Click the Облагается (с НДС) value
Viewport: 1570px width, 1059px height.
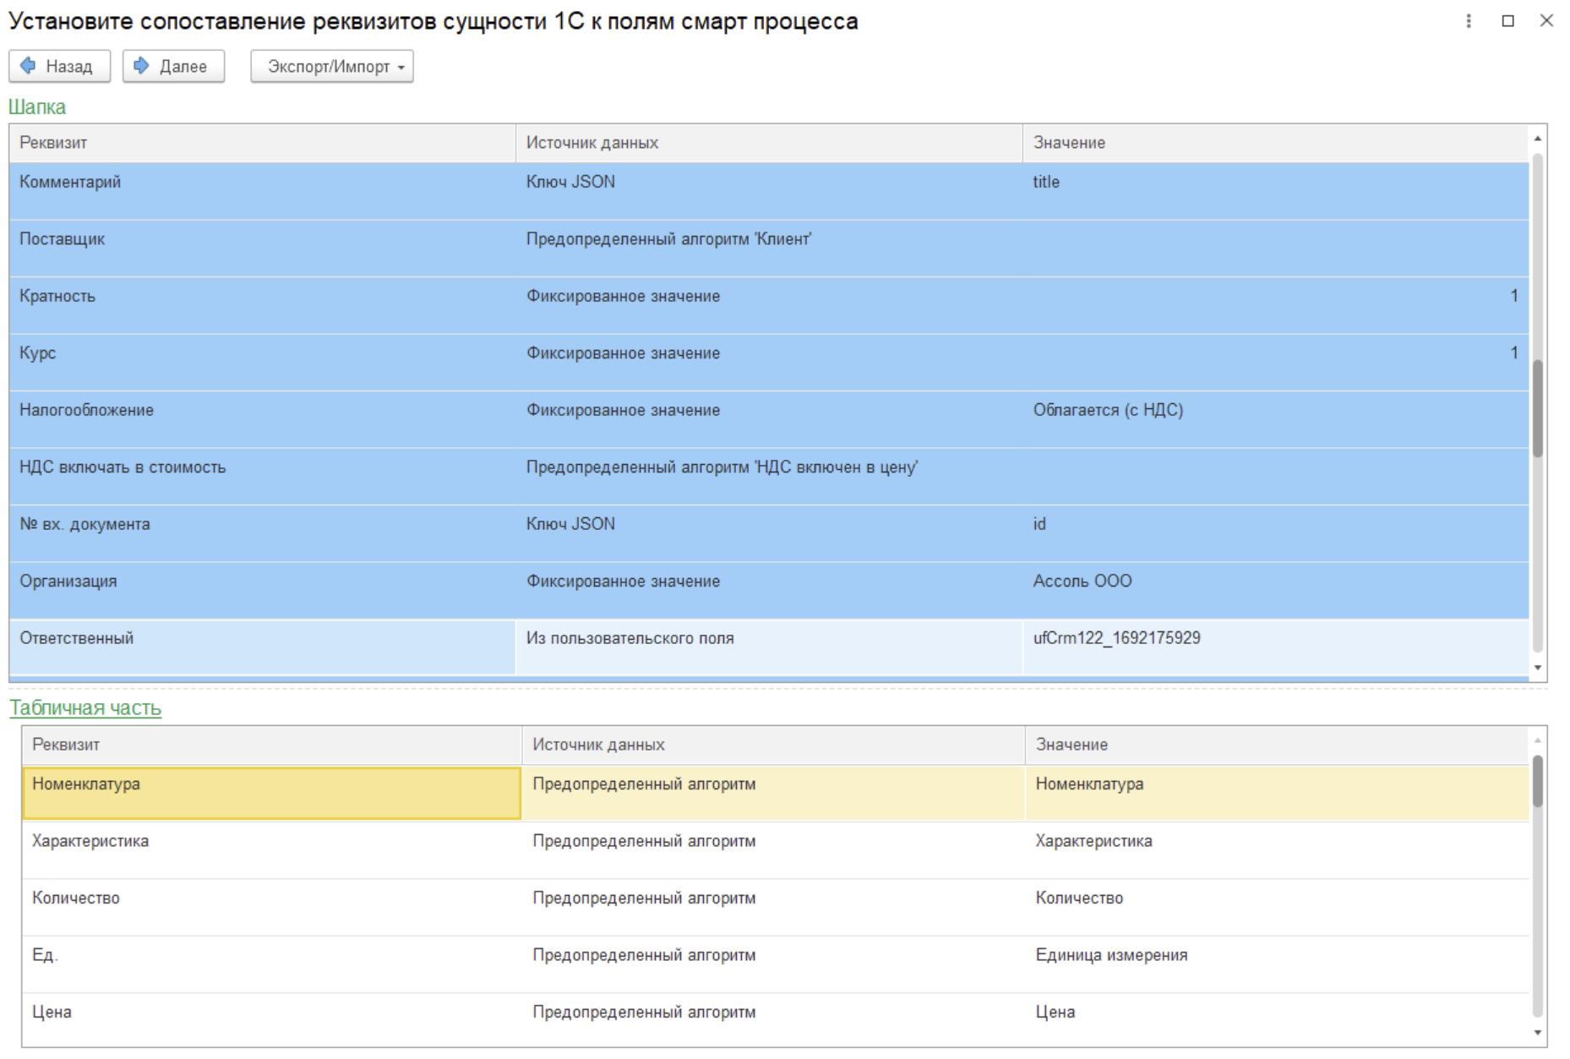1276,419
